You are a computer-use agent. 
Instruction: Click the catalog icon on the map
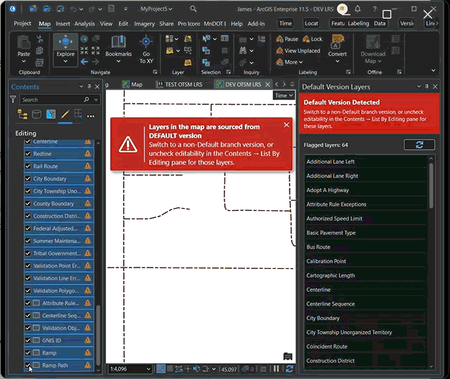tap(287, 356)
